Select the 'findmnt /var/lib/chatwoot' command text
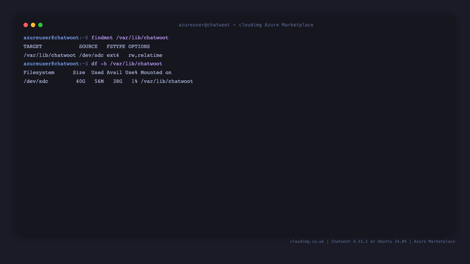 (x=130, y=38)
